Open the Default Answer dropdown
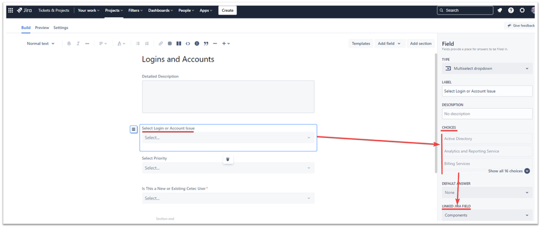Image resolution: width=541 pixels, height=228 pixels. click(487, 192)
